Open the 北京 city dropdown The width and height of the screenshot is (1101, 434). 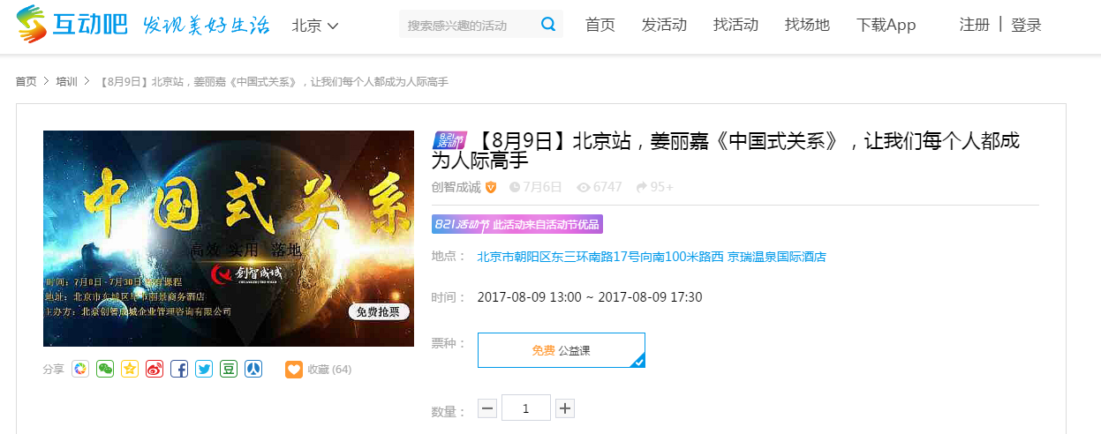point(315,26)
